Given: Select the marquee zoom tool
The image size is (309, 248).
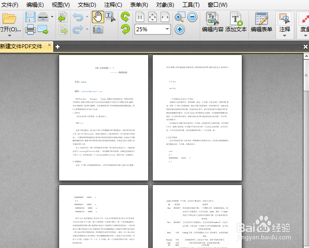Looking at the screenshot, I should pyautogui.click(x=180, y=17).
